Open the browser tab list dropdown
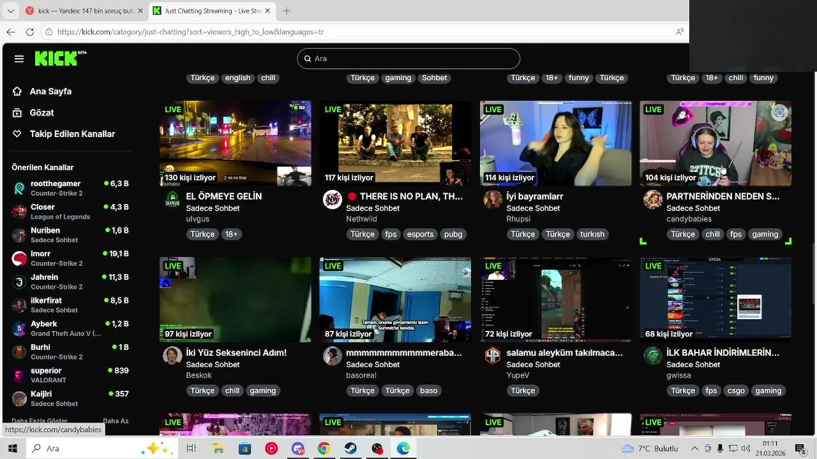This screenshot has width=817, height=459. point(10,11)
